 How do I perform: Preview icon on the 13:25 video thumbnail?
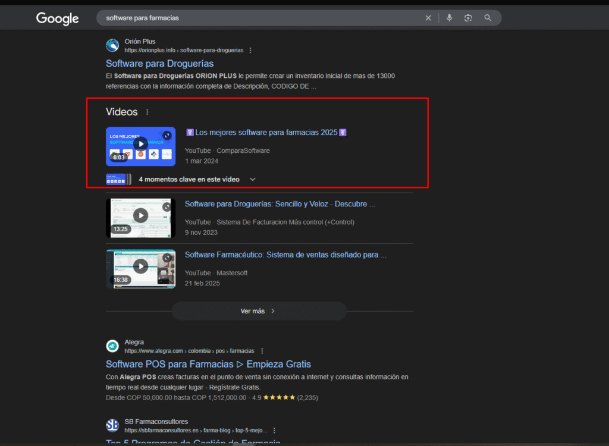pos(167,207)
